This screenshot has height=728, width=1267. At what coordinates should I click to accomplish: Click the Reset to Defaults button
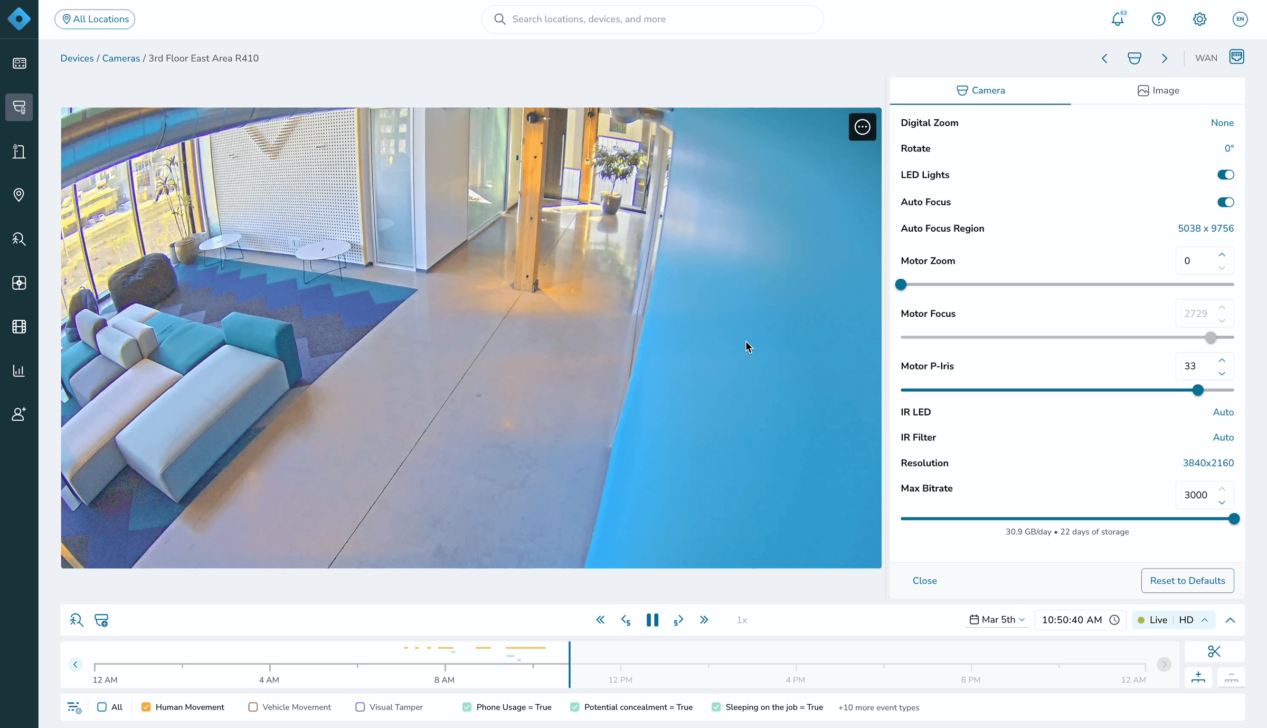[1187, 581]
